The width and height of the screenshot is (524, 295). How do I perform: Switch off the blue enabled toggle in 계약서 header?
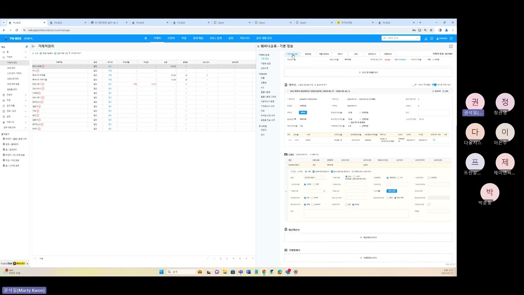tap(434, 85)
